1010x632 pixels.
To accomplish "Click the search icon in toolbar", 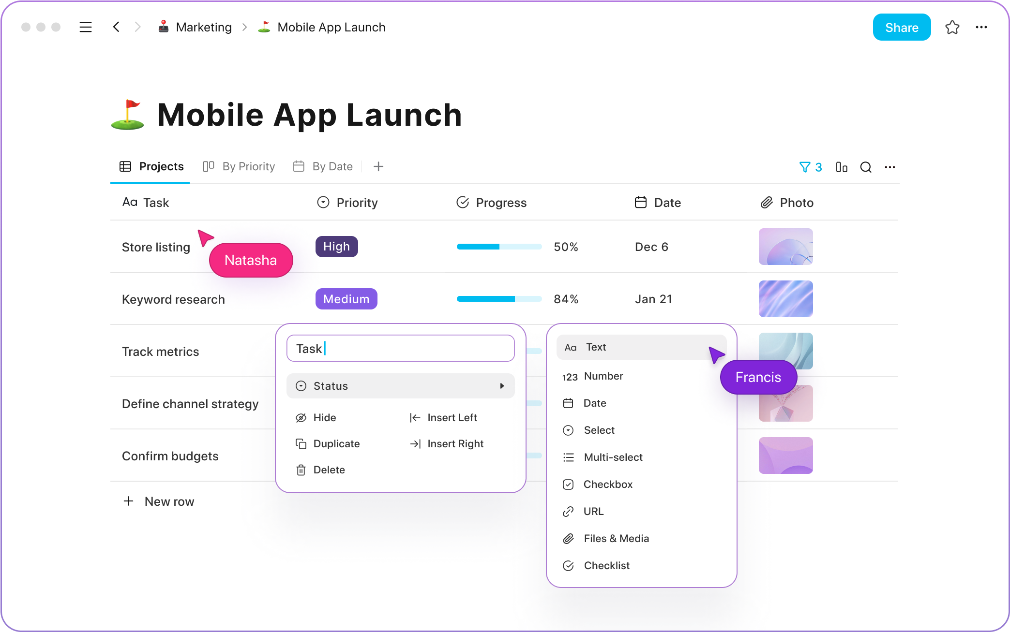I will click(x=866, y=167).
